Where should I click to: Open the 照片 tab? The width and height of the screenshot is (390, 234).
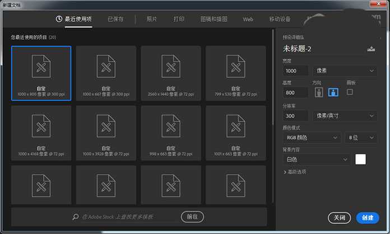pyautogui.click(x=152, y=19)
